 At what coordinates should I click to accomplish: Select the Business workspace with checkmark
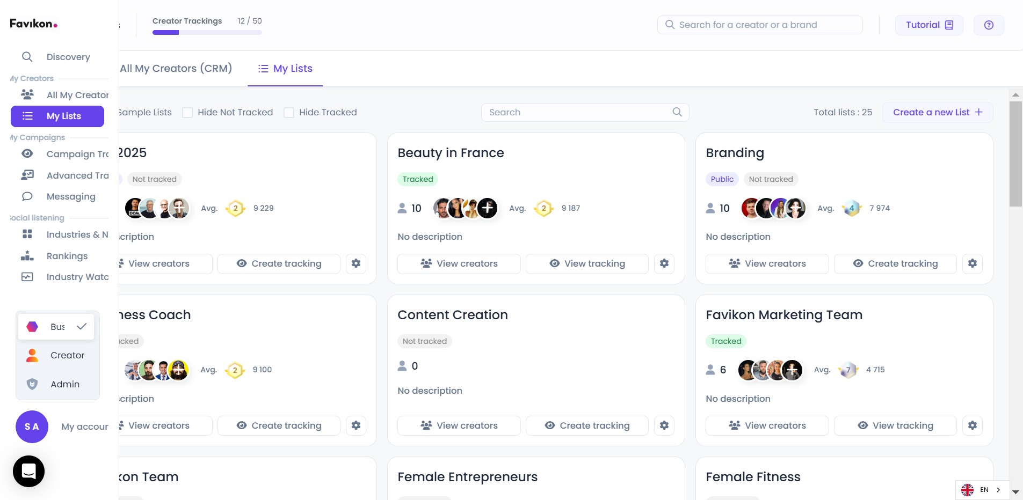56,327
